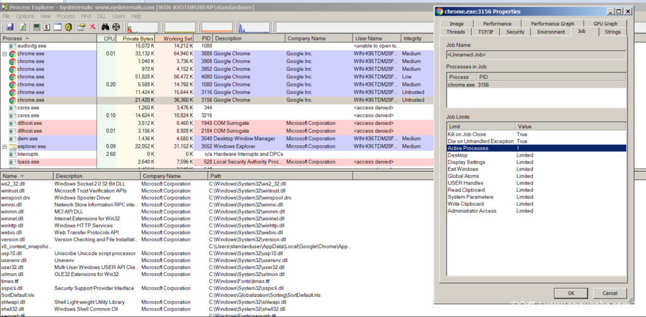
Task: Click the red X Kill Process icon
Action: 93,27
